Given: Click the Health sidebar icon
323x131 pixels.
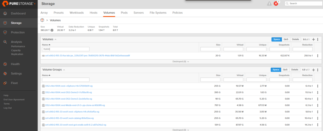Looking at the screenshot, I should pos(5,64).
